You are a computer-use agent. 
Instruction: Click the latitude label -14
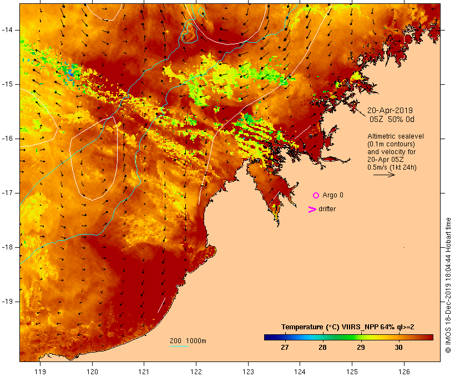tap(7, 30)
